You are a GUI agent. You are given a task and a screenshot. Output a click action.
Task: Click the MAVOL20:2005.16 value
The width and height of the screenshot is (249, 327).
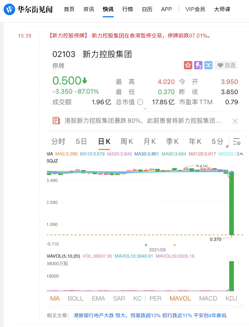pyautogui.click(x=175, y=256)
